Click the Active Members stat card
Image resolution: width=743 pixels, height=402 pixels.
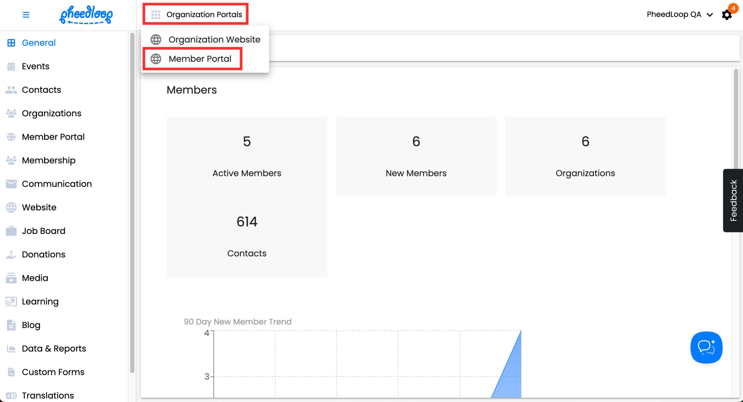pyautogui.click(x=247, y=157)
